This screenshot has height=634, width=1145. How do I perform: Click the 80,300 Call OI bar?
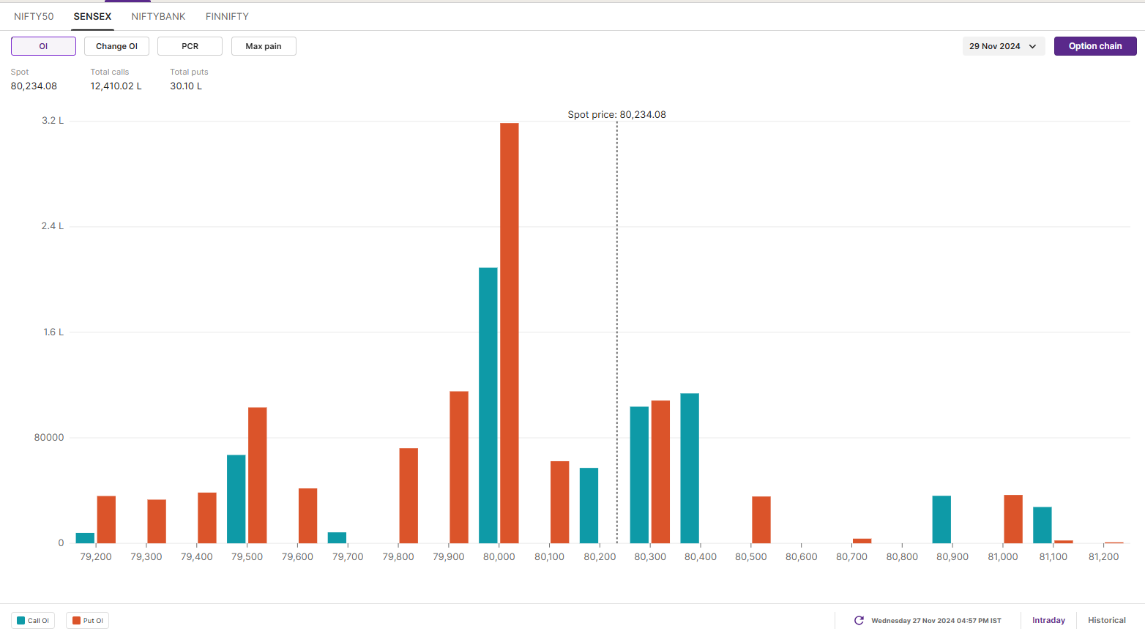(x=639, y=475)
